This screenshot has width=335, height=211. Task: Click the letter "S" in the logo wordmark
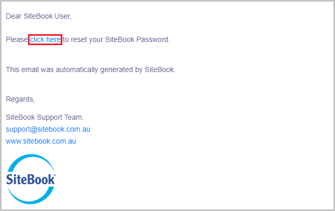click(x=10, y=180)
